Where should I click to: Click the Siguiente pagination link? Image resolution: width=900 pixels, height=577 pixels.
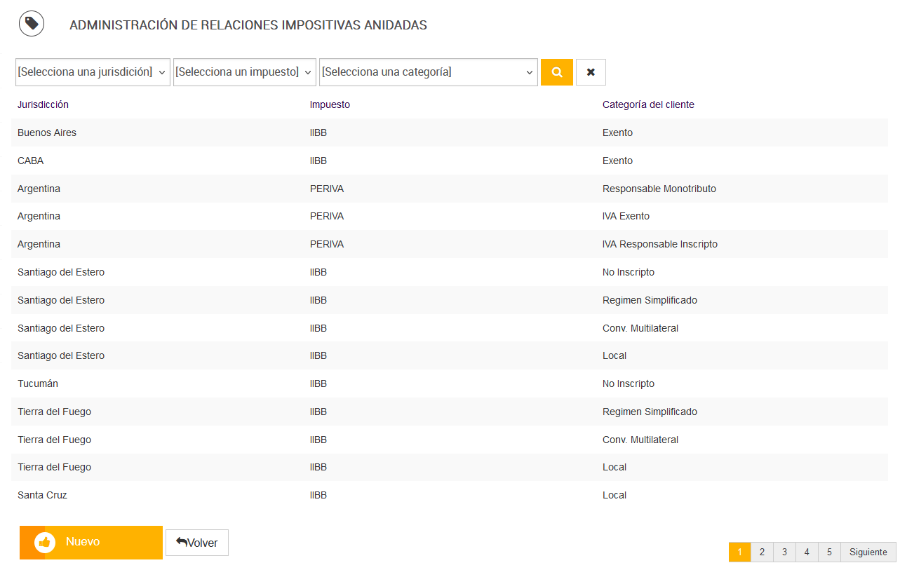point(868,552)
